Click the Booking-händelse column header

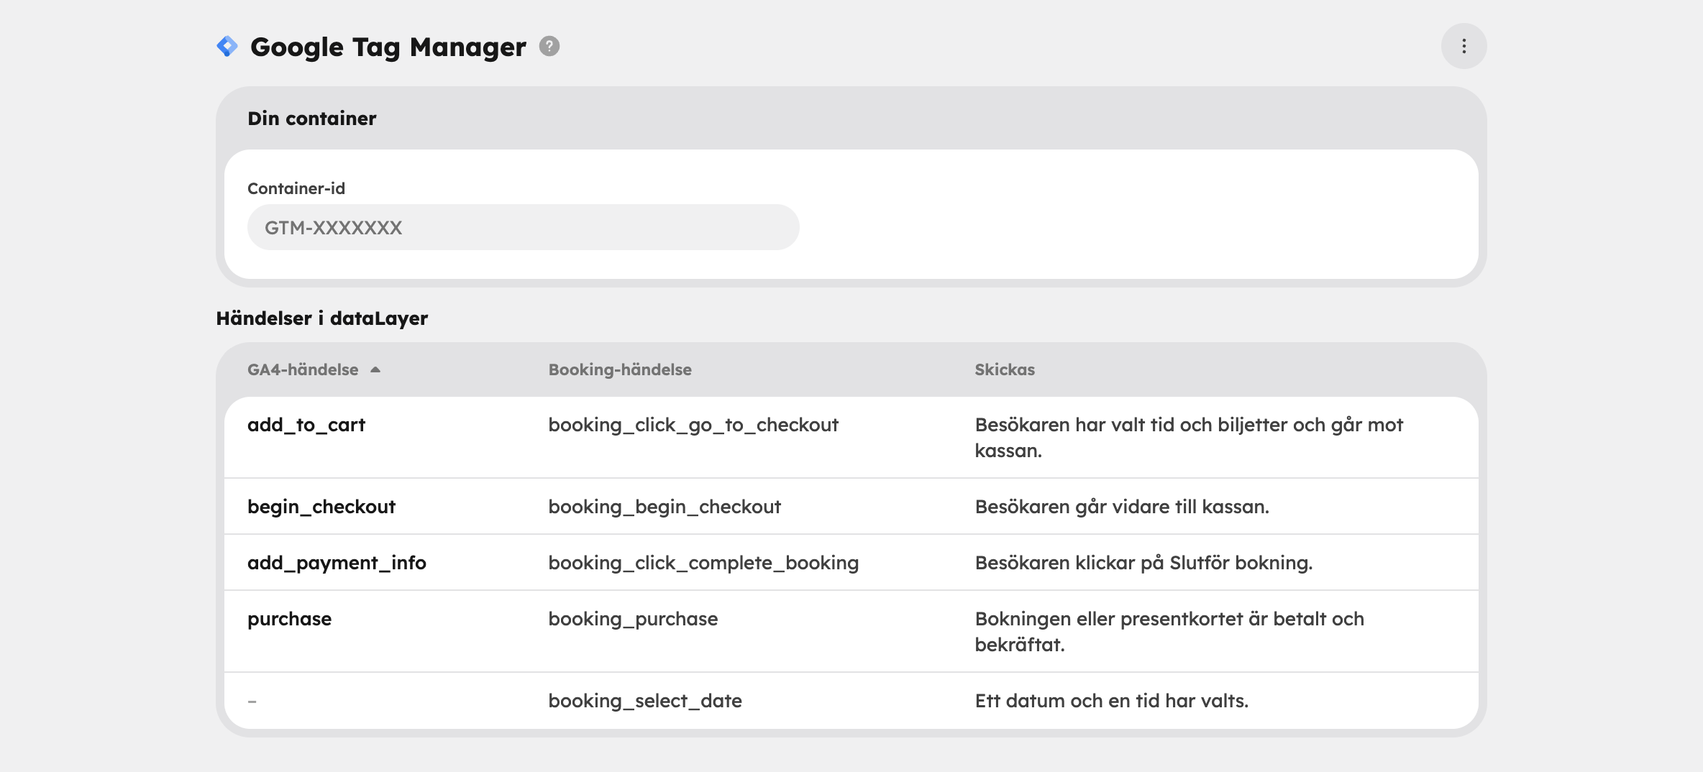coord(620,369)
